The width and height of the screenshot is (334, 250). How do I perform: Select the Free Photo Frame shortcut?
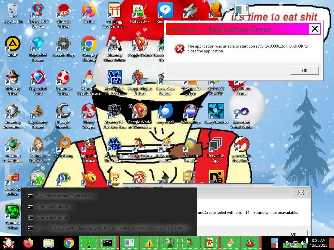point(241,89)
